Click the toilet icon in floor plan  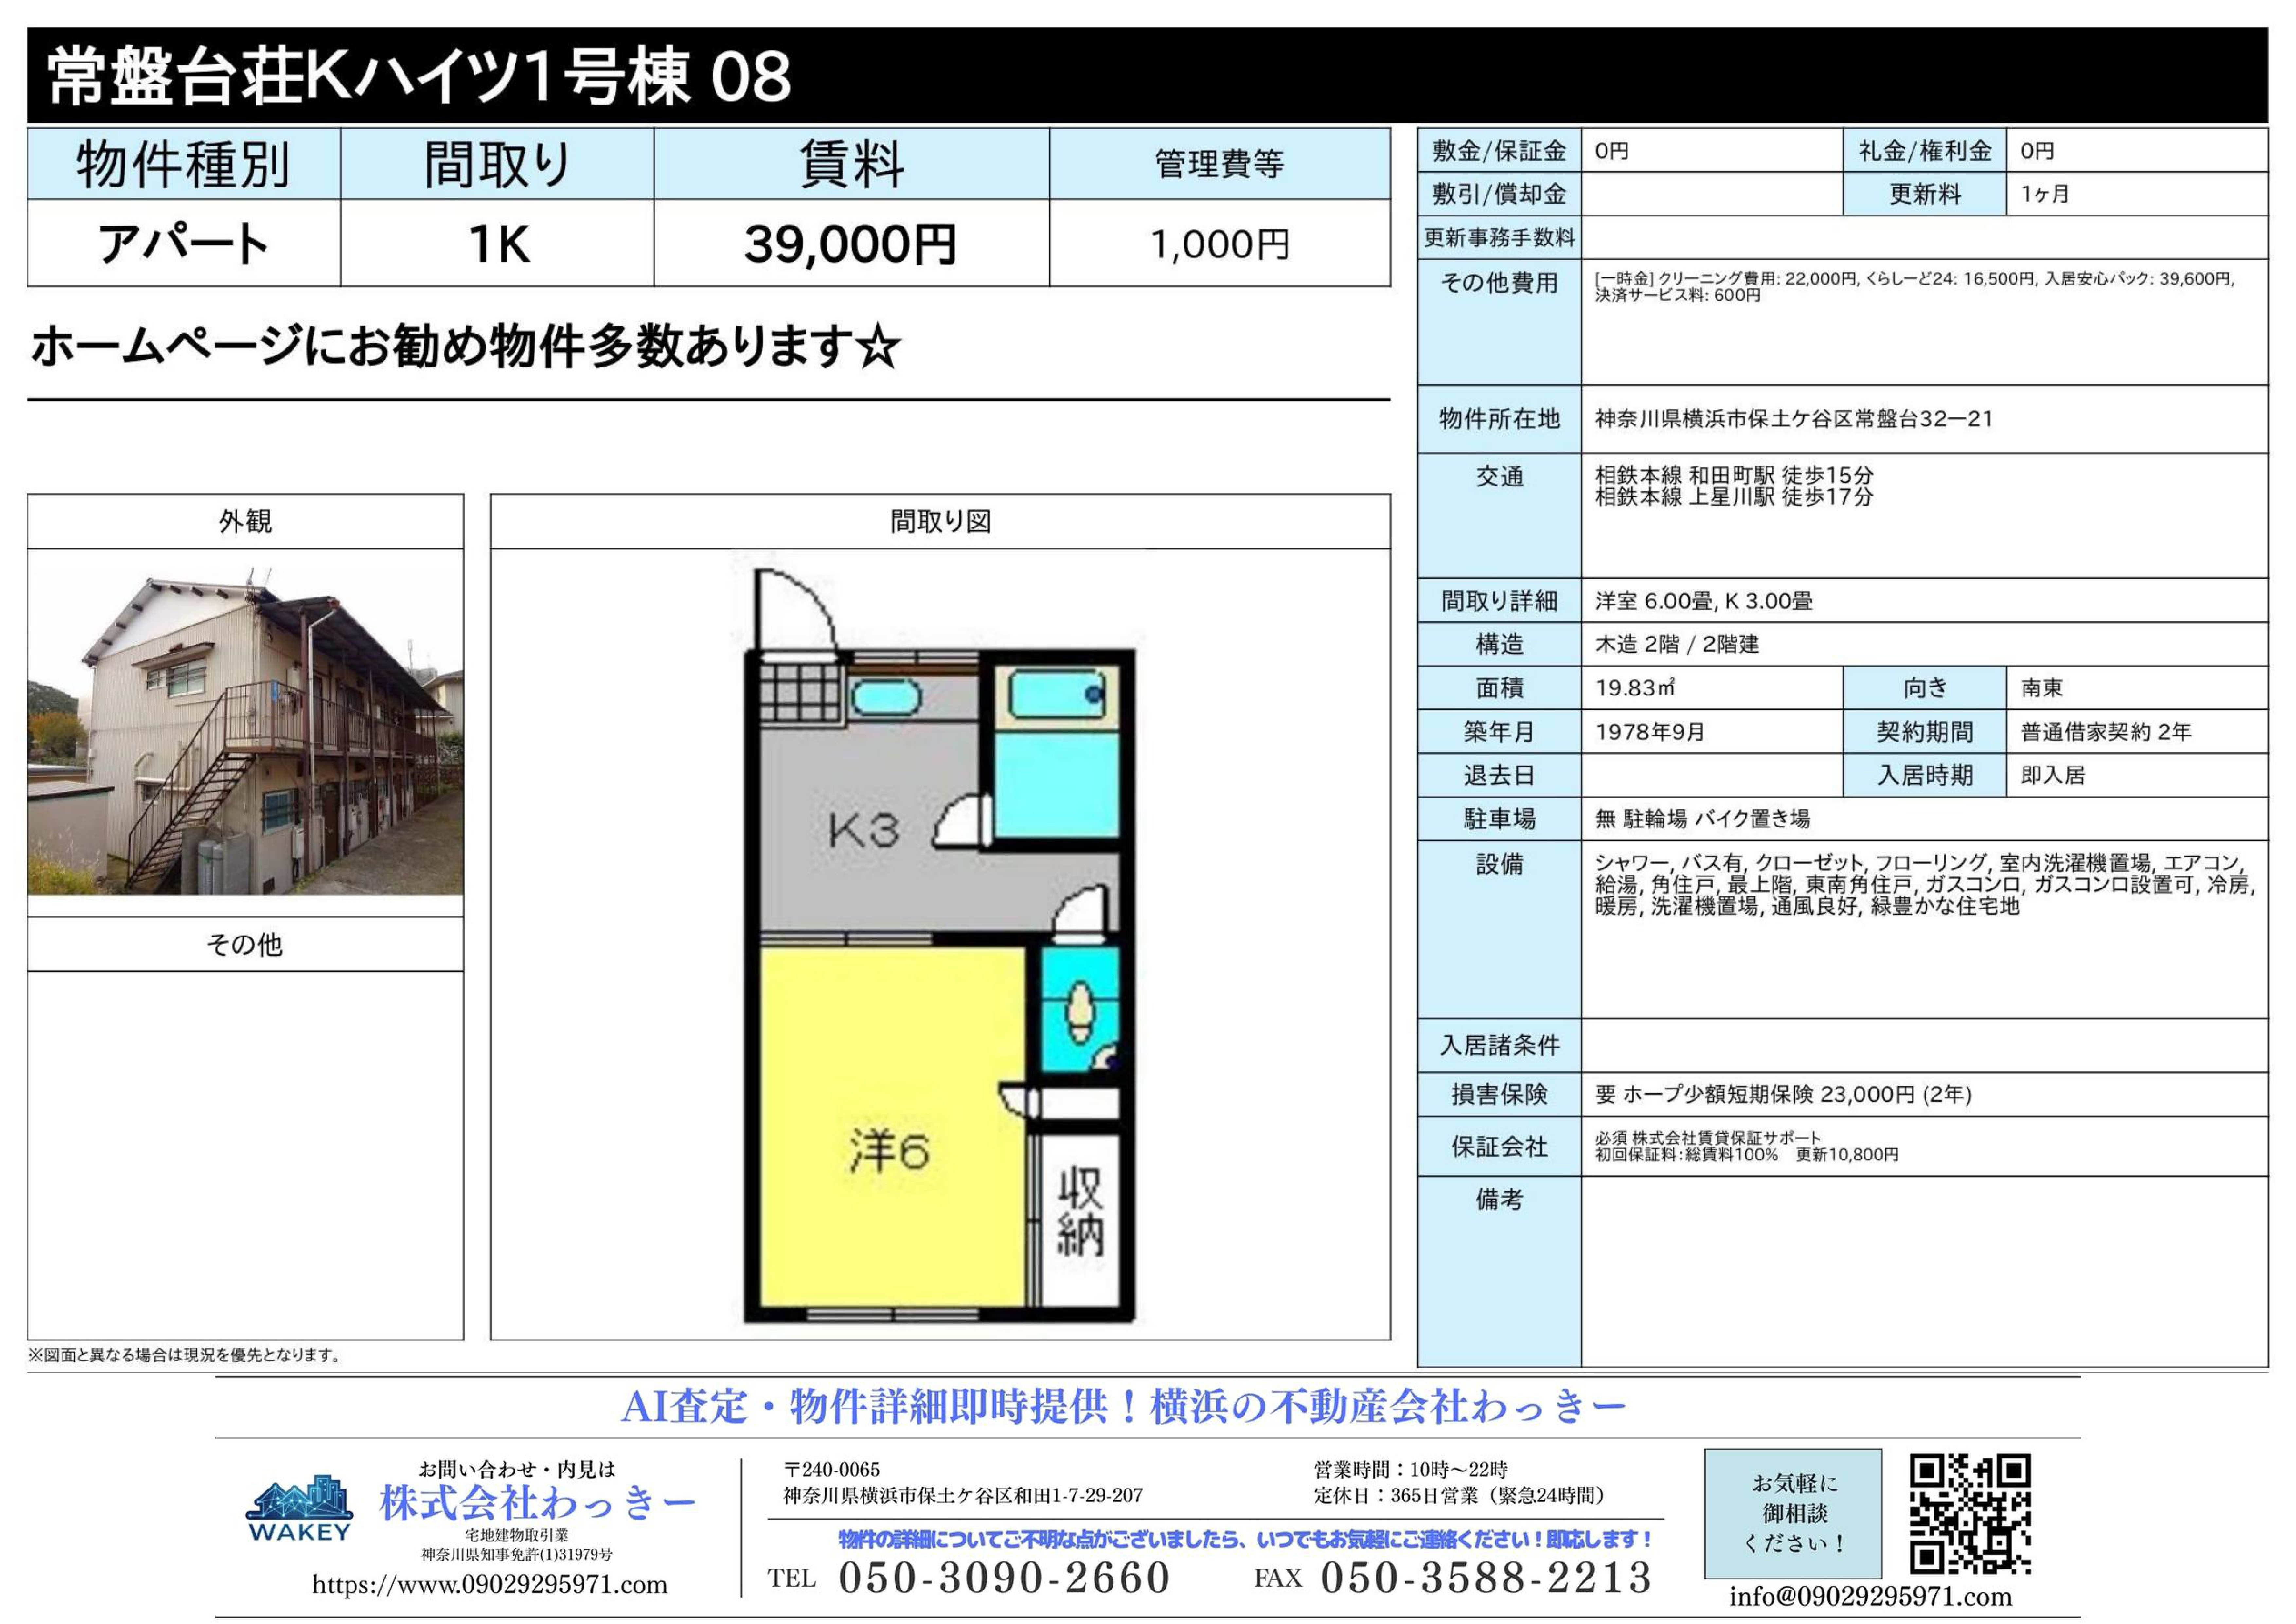coord(1080,1013)
